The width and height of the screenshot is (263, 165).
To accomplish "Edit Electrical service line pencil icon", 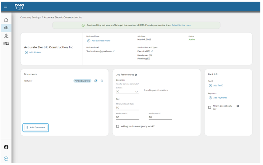I will pyautogui.click(x=152, y=51).
